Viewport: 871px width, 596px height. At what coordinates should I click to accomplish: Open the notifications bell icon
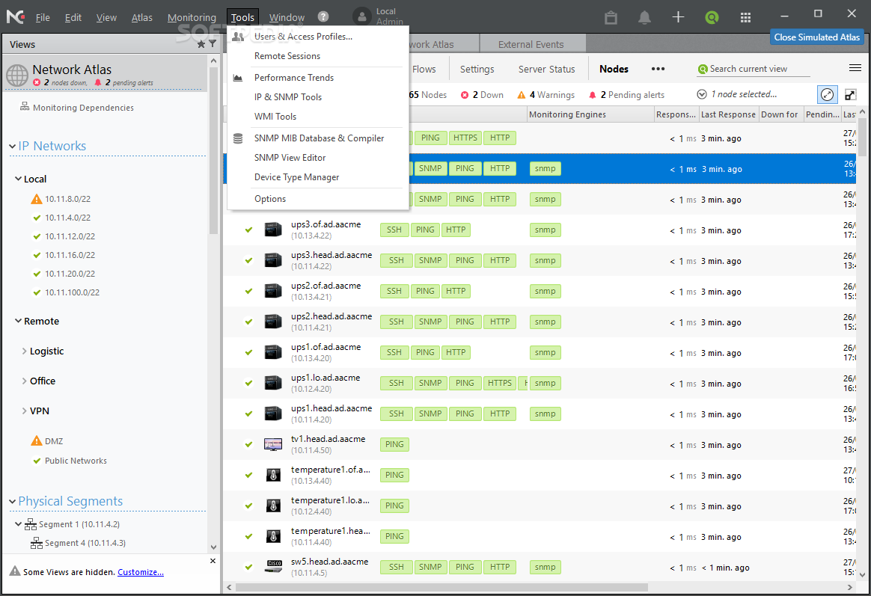pos(644,17)
